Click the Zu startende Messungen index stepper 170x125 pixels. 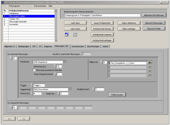[11, 58]
